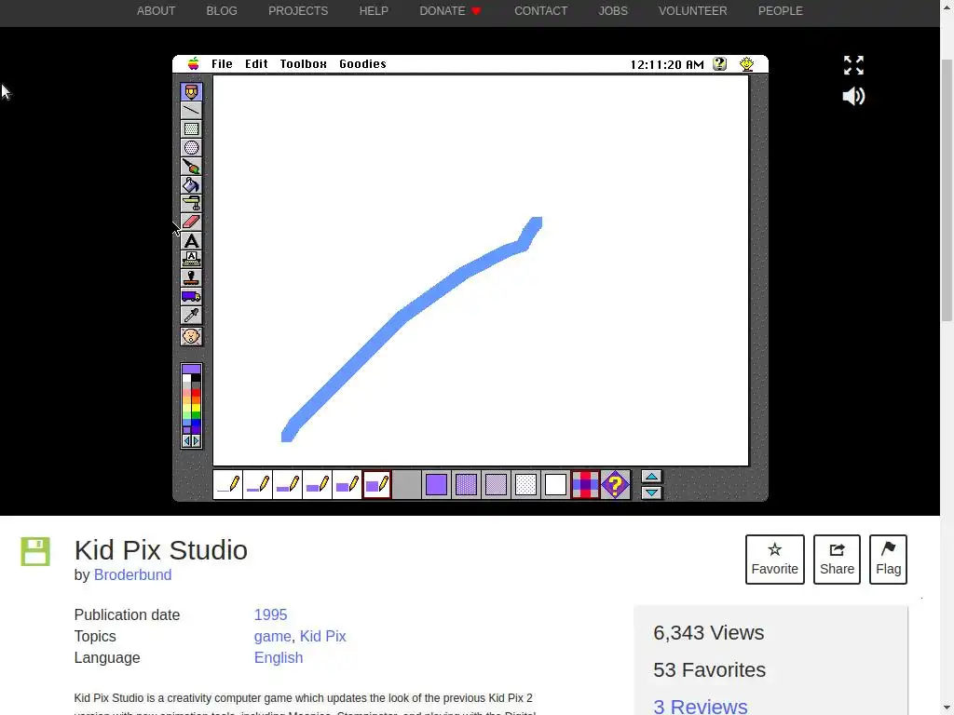Select the sparse dotted white pattern
The height and width of the screenshot is (715, 954).
pyautogui.click(x=525, y=484)
